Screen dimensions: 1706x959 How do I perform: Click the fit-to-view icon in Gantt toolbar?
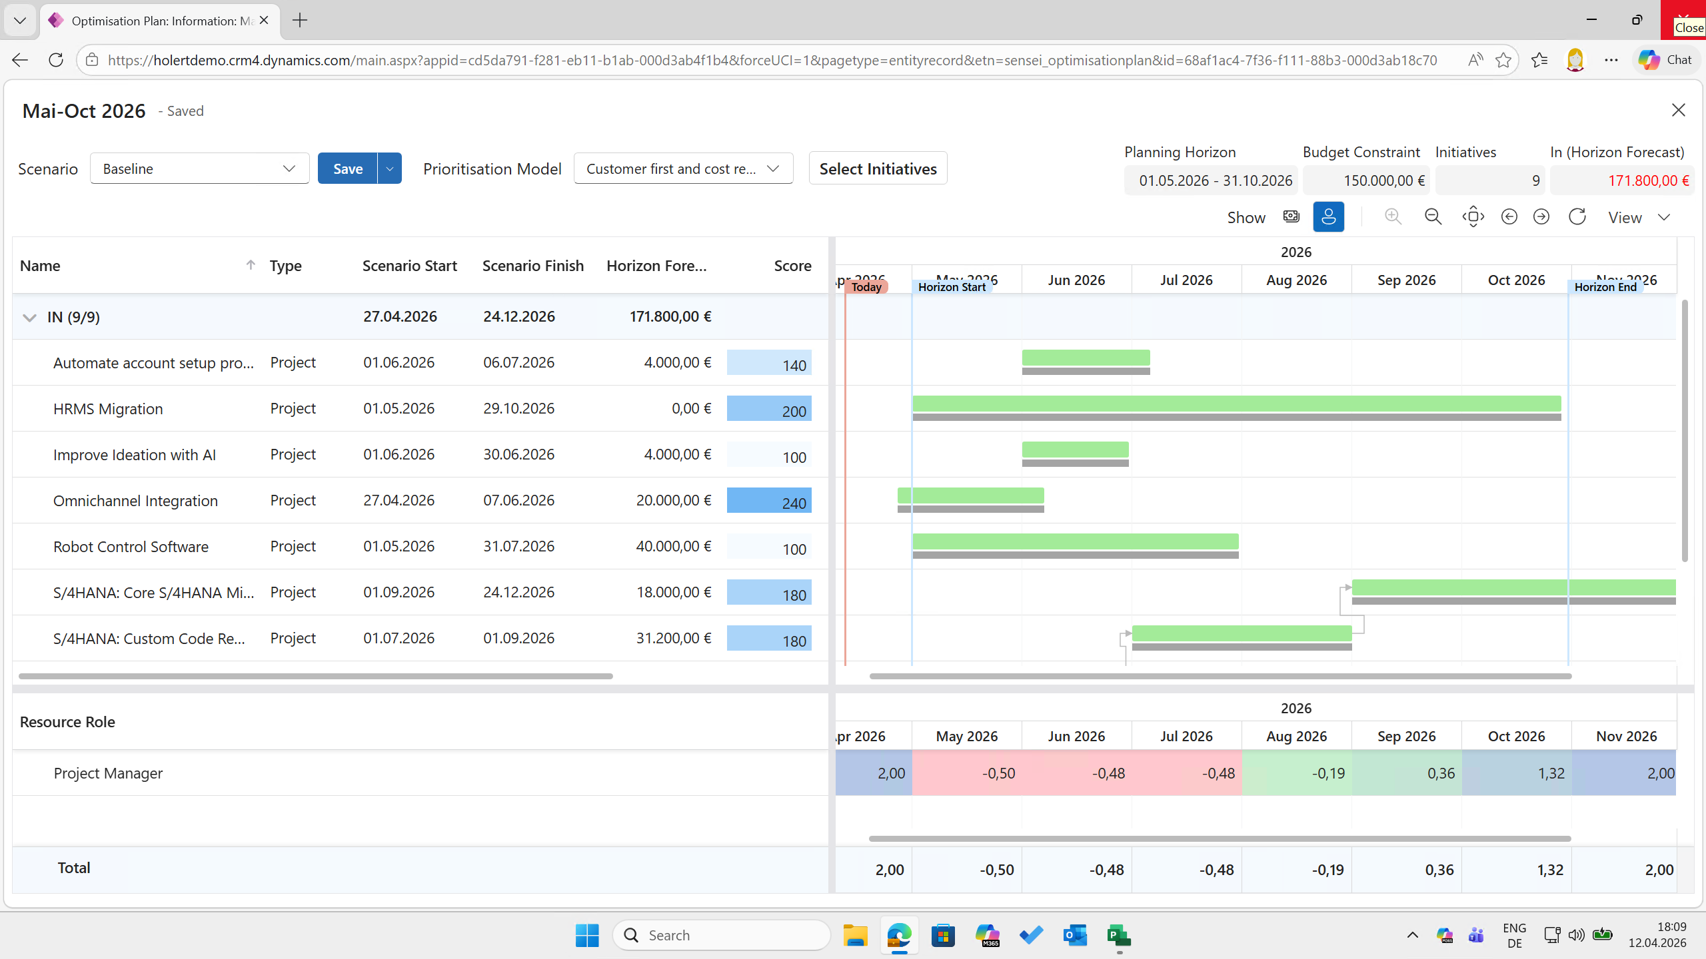(x=1473, y=216)
